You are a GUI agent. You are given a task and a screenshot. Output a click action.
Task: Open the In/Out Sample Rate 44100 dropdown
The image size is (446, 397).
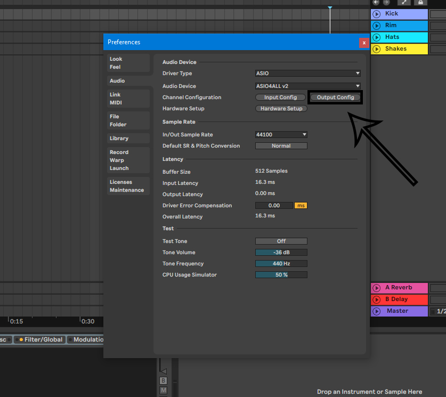tap(281, 134)
